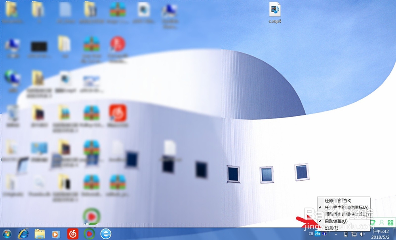Click the green user widget icon
Viewport: 396px width, 240px height.
pyautogui.click(x=382, y=223)
